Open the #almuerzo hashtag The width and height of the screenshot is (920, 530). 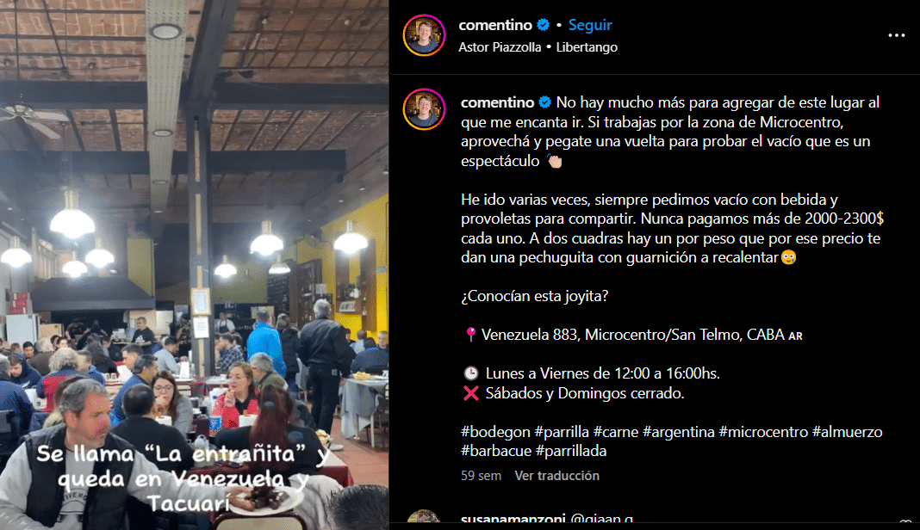(848, 432)
